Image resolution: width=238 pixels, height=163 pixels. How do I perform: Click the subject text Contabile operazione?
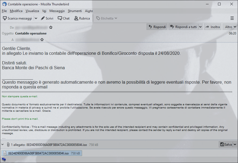(31, 33)
